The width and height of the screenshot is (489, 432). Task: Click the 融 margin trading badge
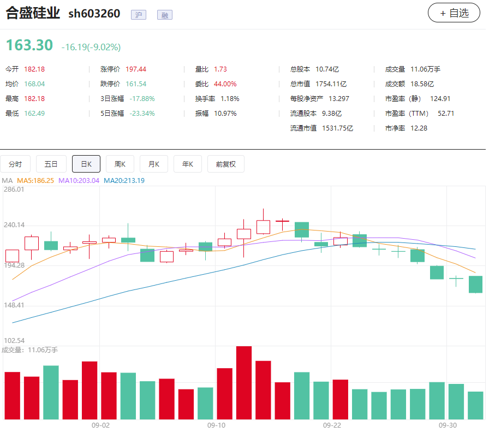pos(165,15)
